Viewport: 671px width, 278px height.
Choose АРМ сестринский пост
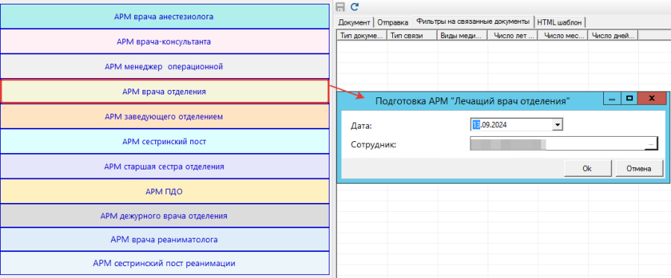click(x=164, y=141)
